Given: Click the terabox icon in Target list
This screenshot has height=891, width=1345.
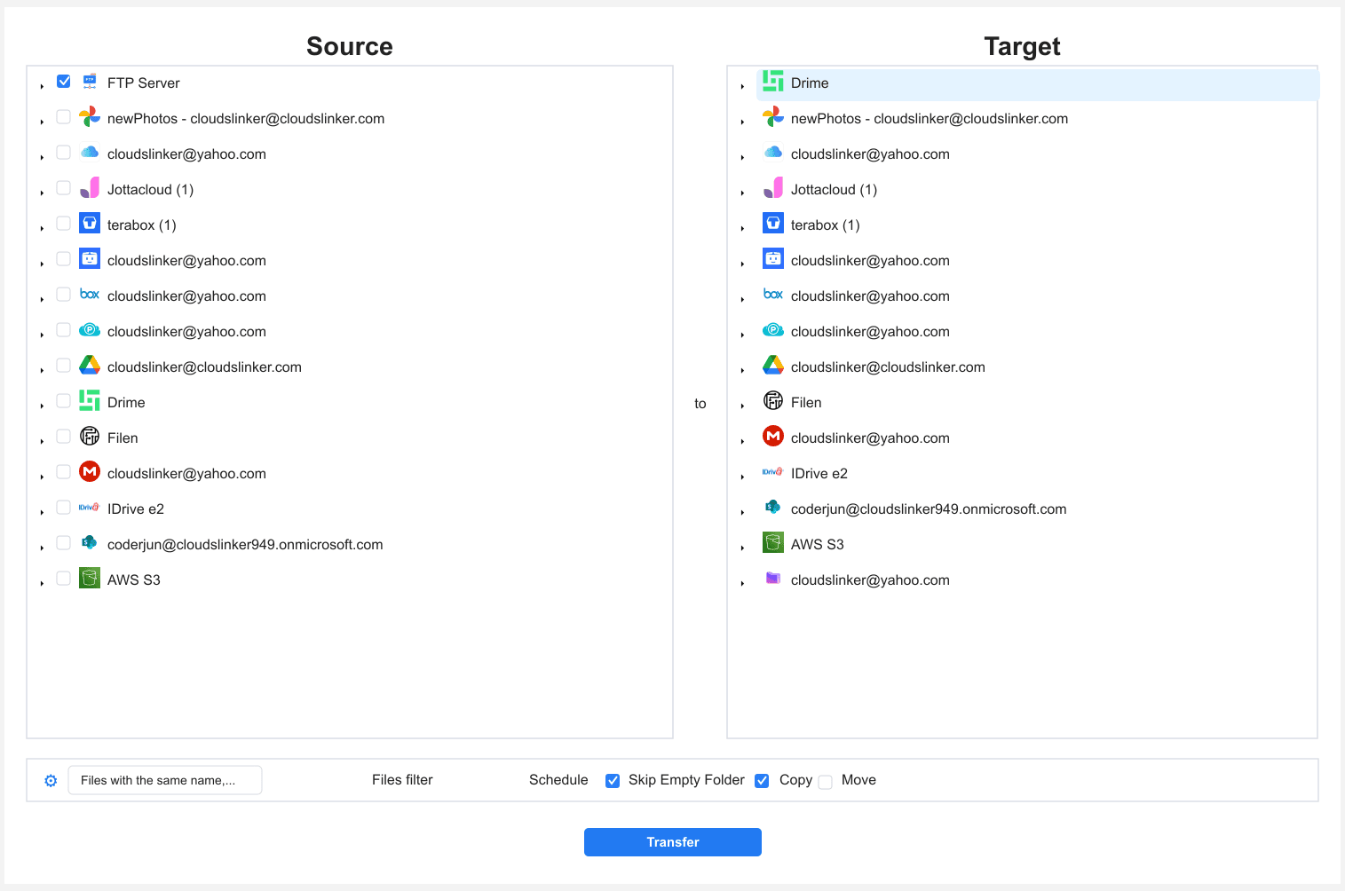Looking at the screenshot, I should (x=773, y=224).
